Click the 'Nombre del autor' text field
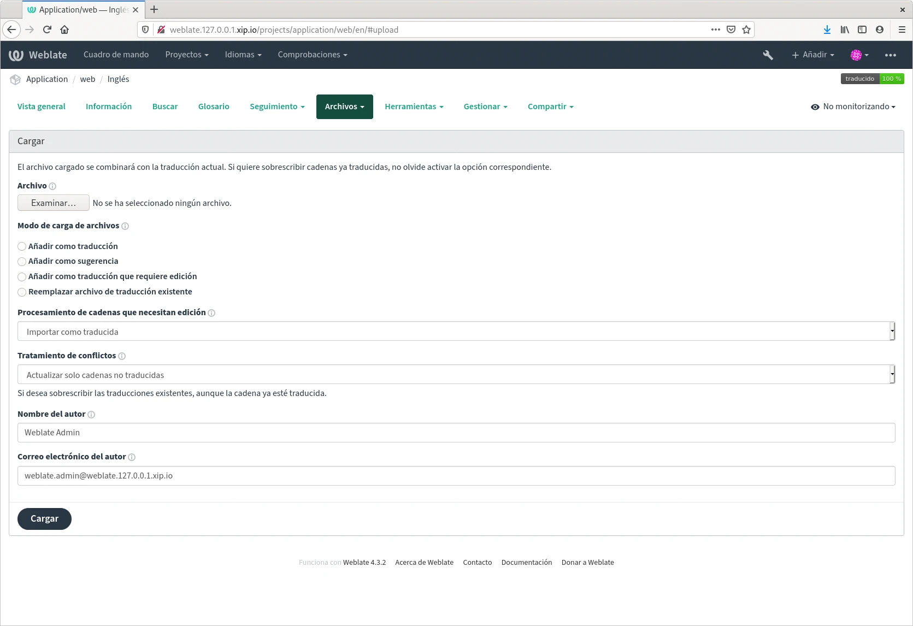 coord(456,433)
